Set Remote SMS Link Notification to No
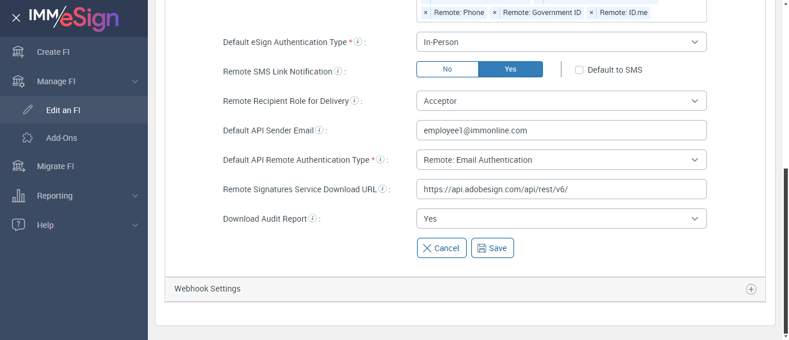 [447, 69]
